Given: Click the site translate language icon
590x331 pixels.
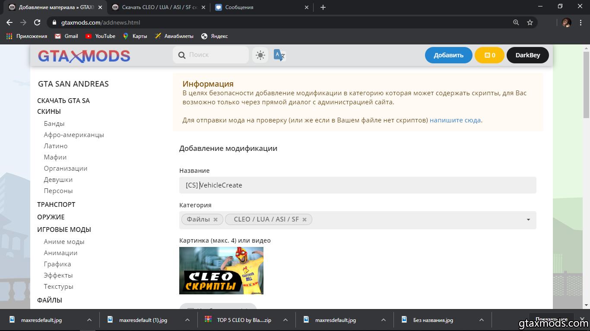Looking at the screenshot, I should [279, 55].
